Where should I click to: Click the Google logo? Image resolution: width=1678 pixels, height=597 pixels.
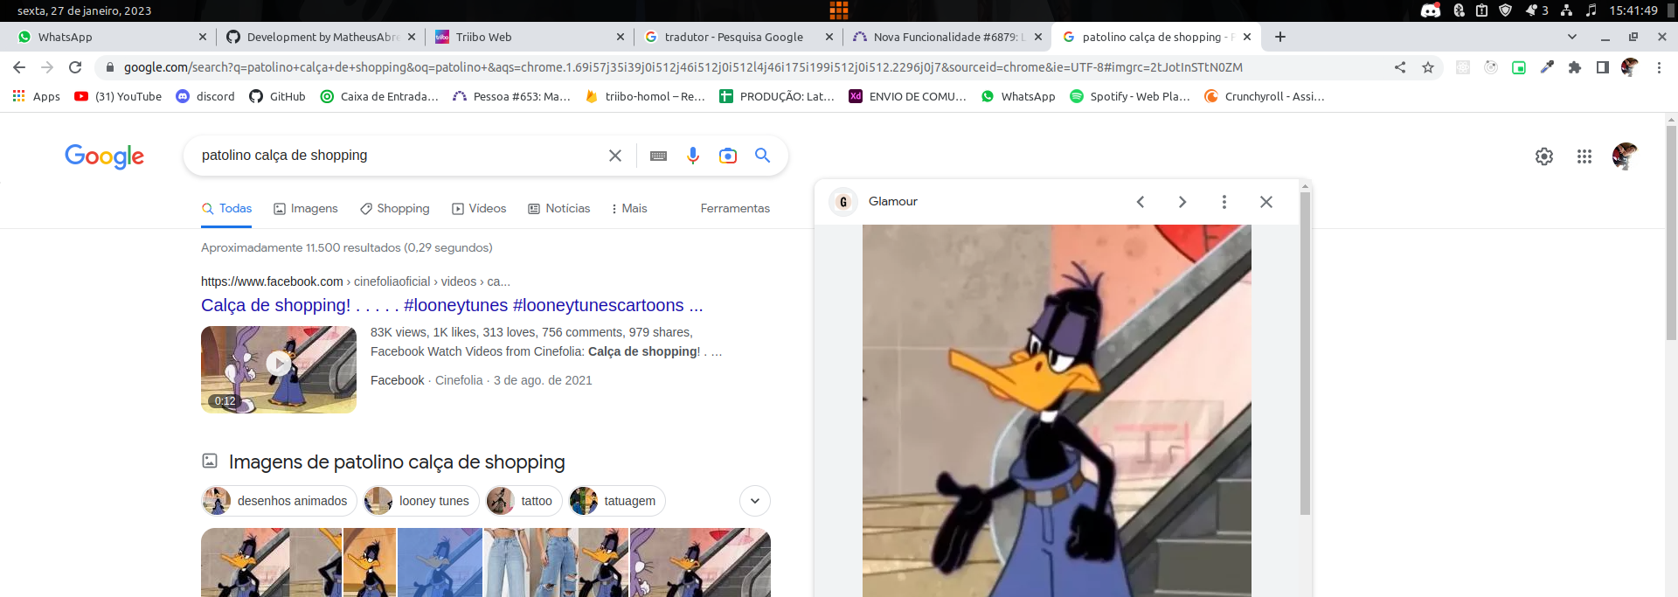(x=105, y=156)
